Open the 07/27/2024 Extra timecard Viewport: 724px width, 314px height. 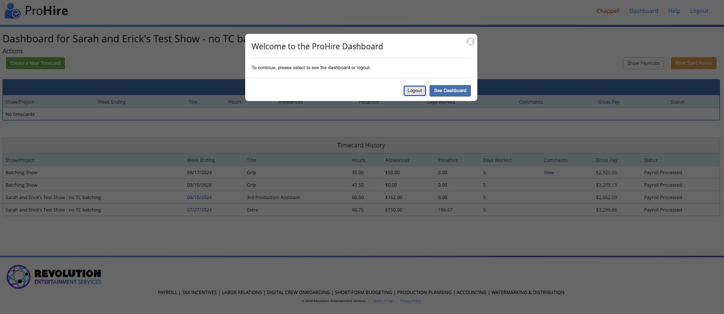pyautogui.click(x=199, y=209)
